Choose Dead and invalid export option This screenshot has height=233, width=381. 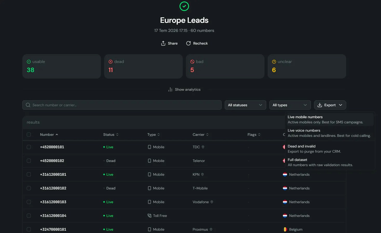coord(330,149)
